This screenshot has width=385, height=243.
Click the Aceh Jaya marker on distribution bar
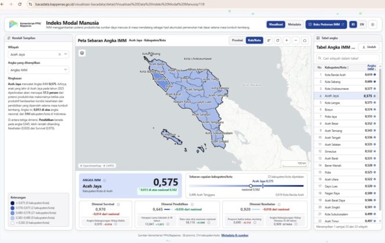coord(263,186)
